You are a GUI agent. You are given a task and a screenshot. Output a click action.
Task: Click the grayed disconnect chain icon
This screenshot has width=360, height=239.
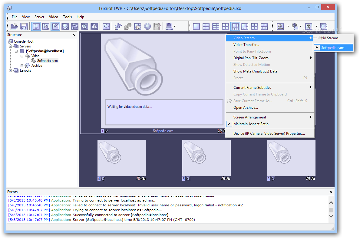(128, 26)
